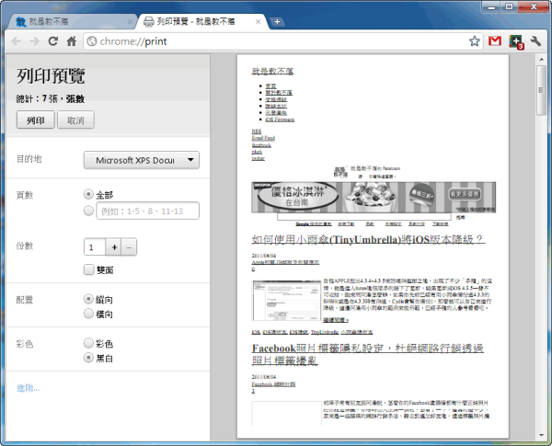Viewport: 552px width, 446px height.
Task: Open a new tab with plus button
Action: point(277,22)
